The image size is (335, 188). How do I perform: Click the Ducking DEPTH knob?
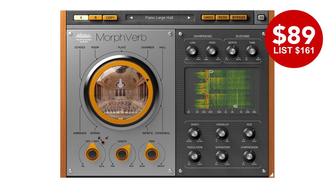point(232,51)
